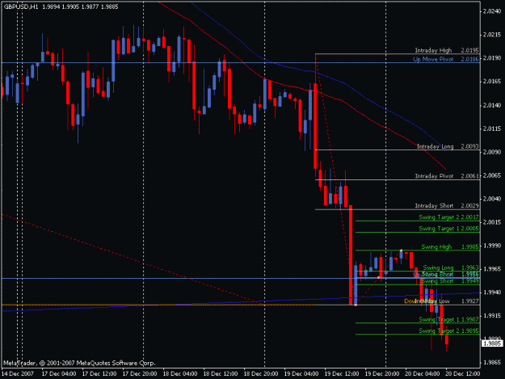Select the Intraday Short 2.0029 label
Image resolution: width=505 pixels, height=379 pixels.
tap(447, 206)
